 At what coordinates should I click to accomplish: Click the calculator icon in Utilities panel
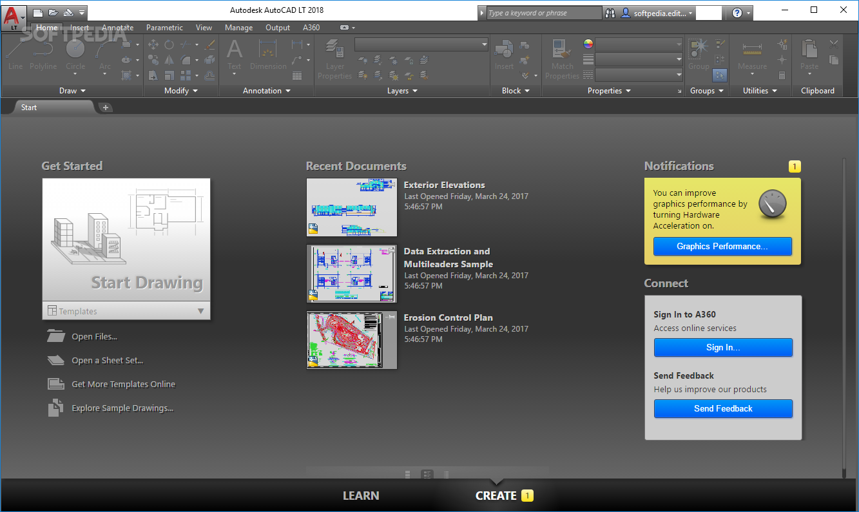(782, 75)
